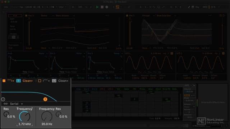This screenshot has height=129, width=230.
Task: Open Osc 1 Basics category dropdown
Action: click(x=47, y=15)
